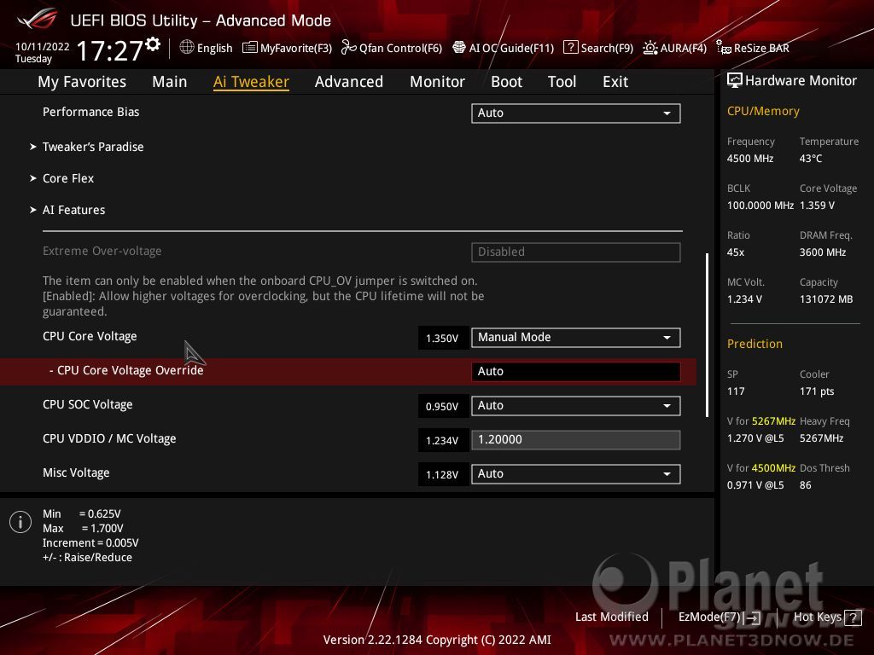Click the ROG logo icon
Image resolution: width=874 pixels, height=655 pixels.
[38, 19]
